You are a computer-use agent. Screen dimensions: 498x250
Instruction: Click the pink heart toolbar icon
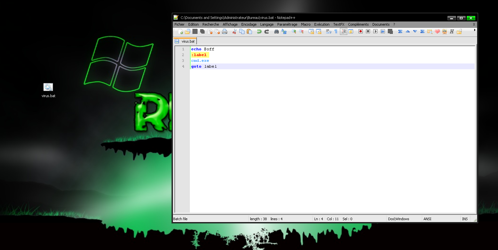coord(437,31)
